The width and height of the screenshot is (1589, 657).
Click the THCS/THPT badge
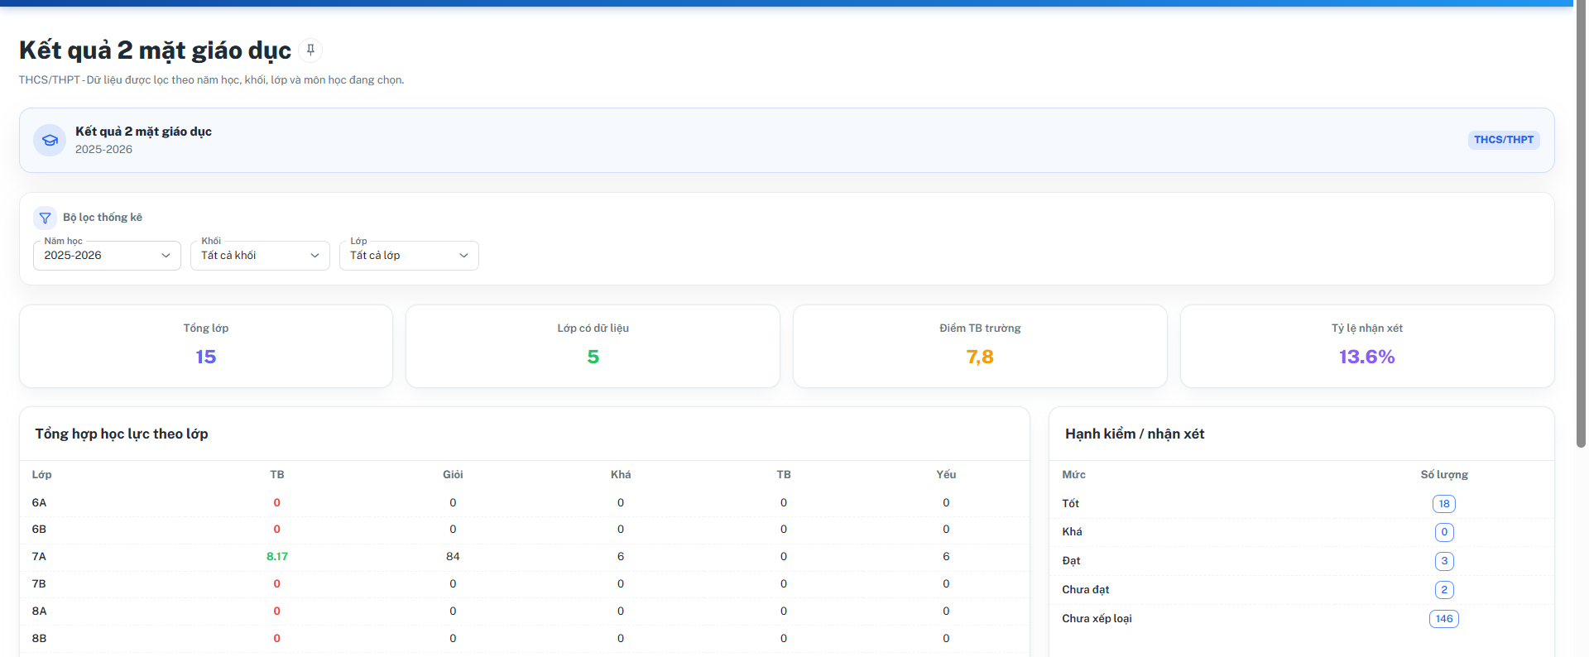[1504, 140]
